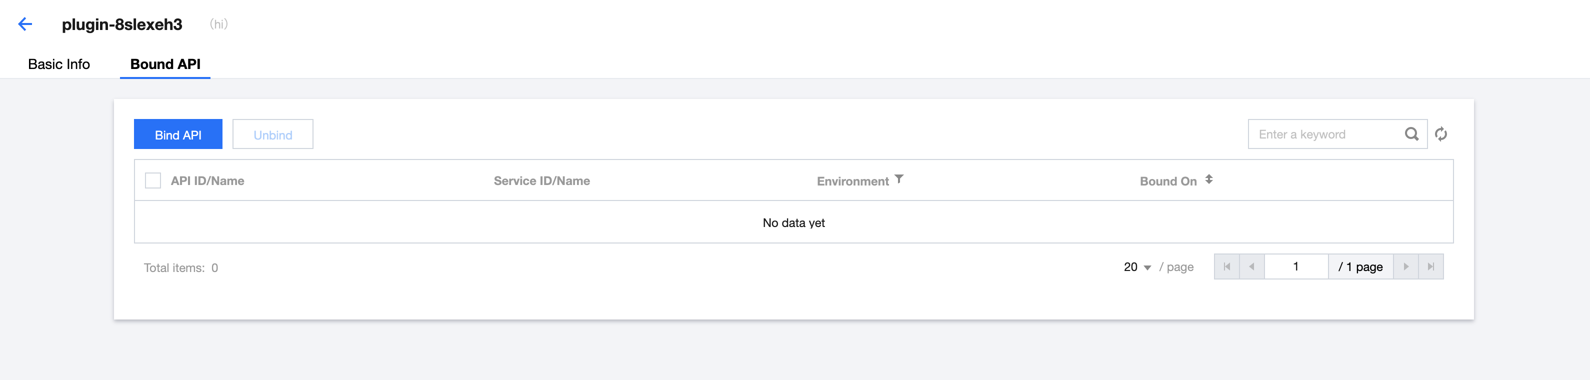This screenshot has width=1590, height=380.
Task: Go to the first page
Action: tap(1226, 266)
